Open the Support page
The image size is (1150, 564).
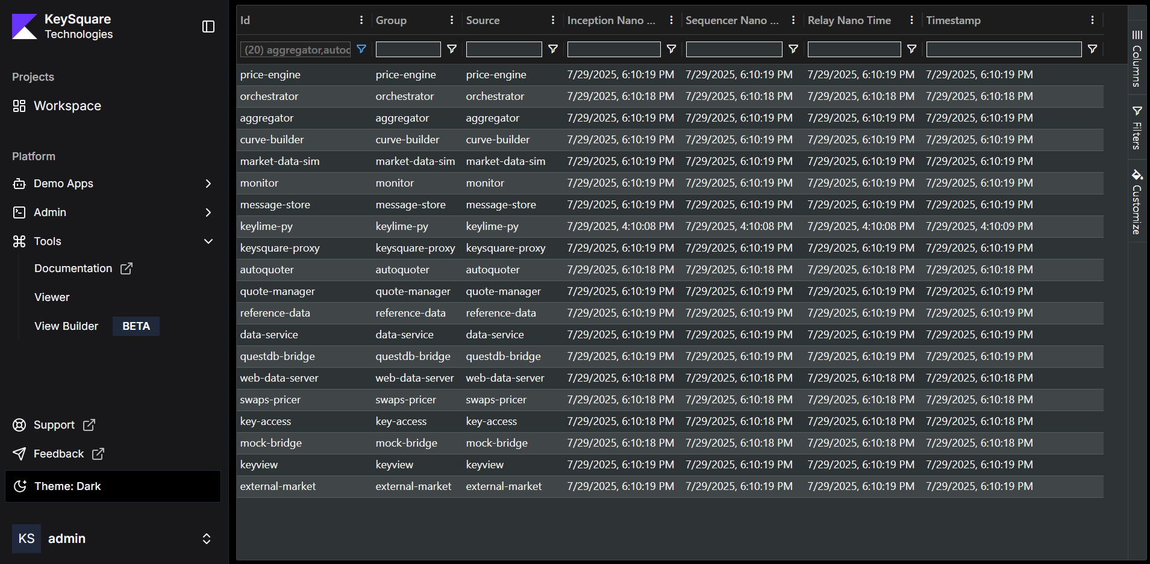point(54,424)
